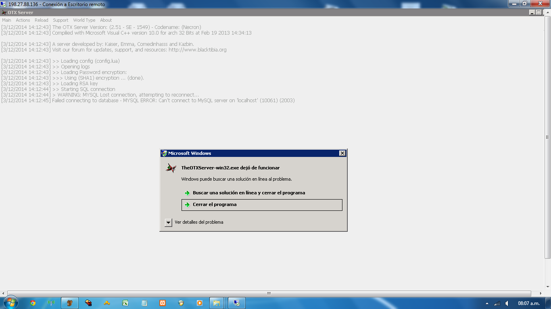Click the Remote Desktop taskbar icon
This screenshot has width=551, height=309.
237,303
